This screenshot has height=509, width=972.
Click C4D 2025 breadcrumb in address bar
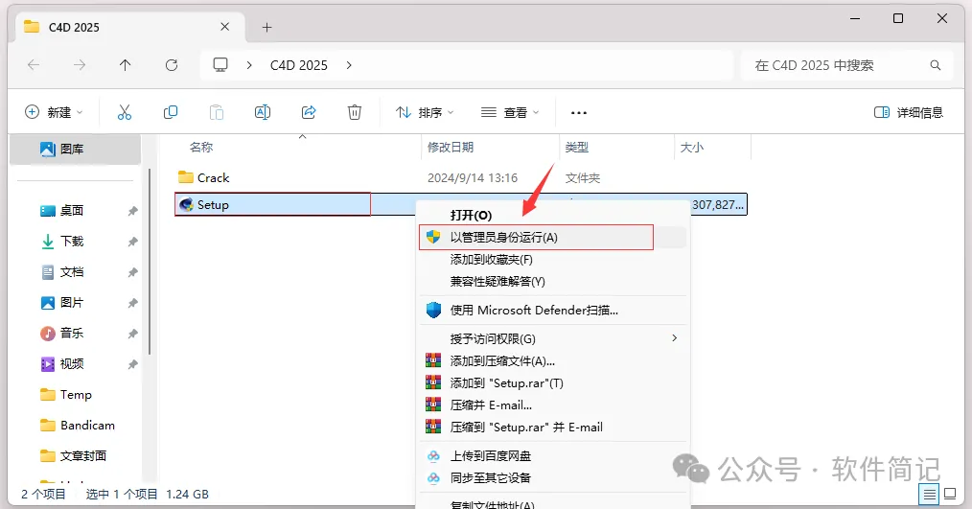(299, 65)
